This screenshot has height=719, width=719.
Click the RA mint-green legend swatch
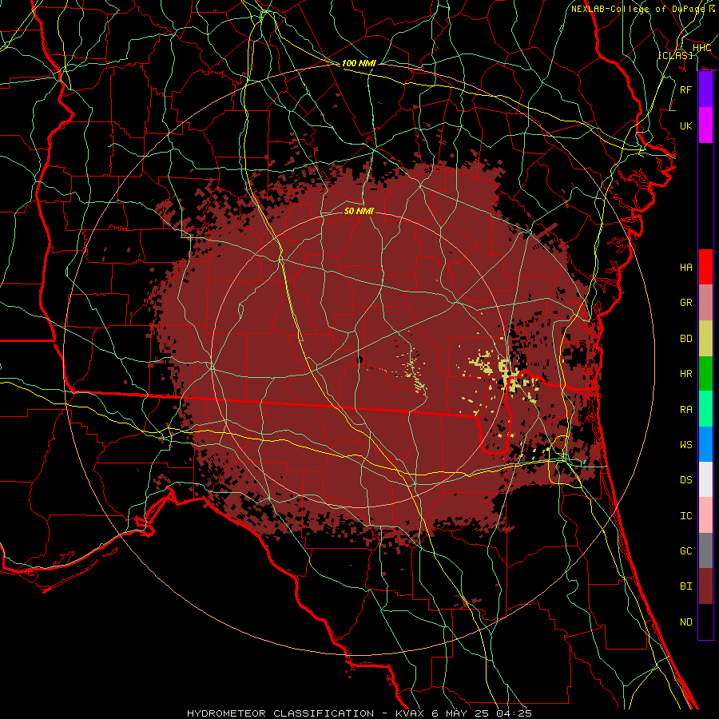(705, 409)
